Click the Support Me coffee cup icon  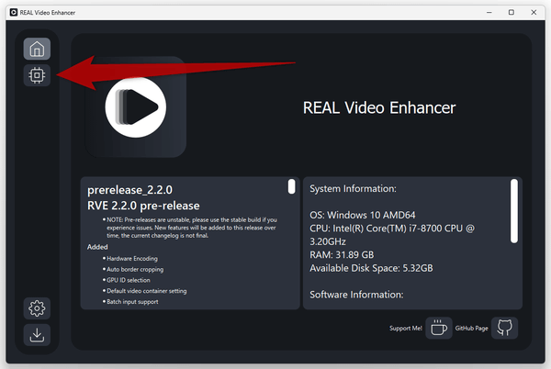(x=439, y=328)
